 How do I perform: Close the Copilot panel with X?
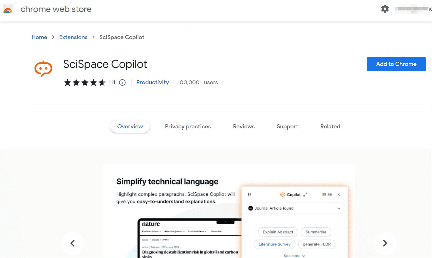(x=339, y=195)
